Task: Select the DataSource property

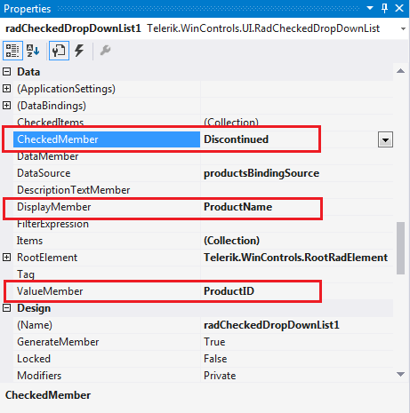Action: [44, 173]
